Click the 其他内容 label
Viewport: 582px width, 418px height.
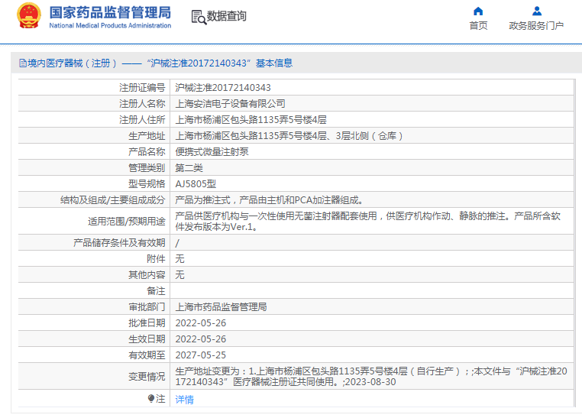[x=147, y=274]
